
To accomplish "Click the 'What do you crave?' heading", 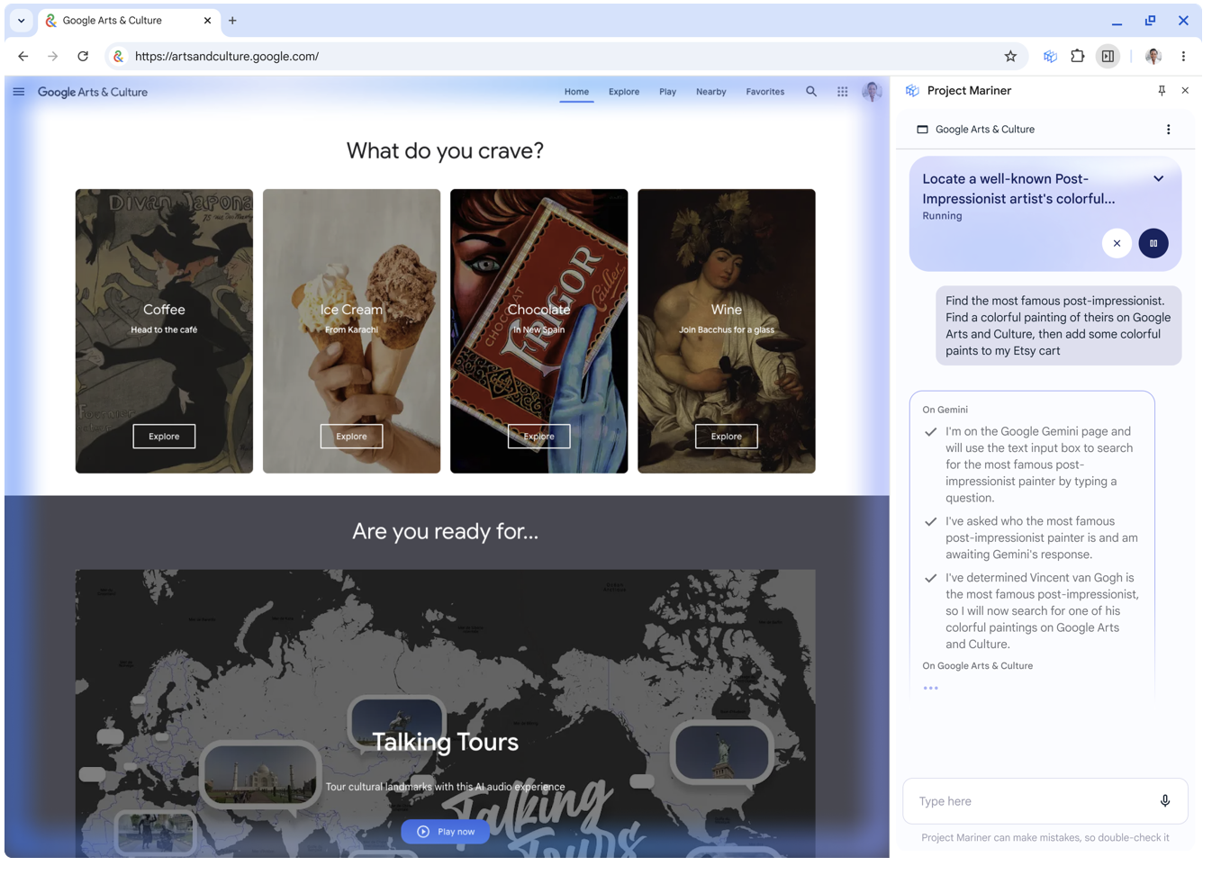I will pos(445,150).
